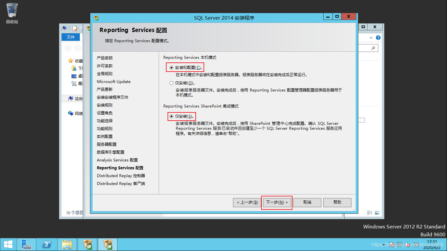Click the 设置角色 step in the sidebar
This screenshot has height=251, width=447.
coord(105,113)
